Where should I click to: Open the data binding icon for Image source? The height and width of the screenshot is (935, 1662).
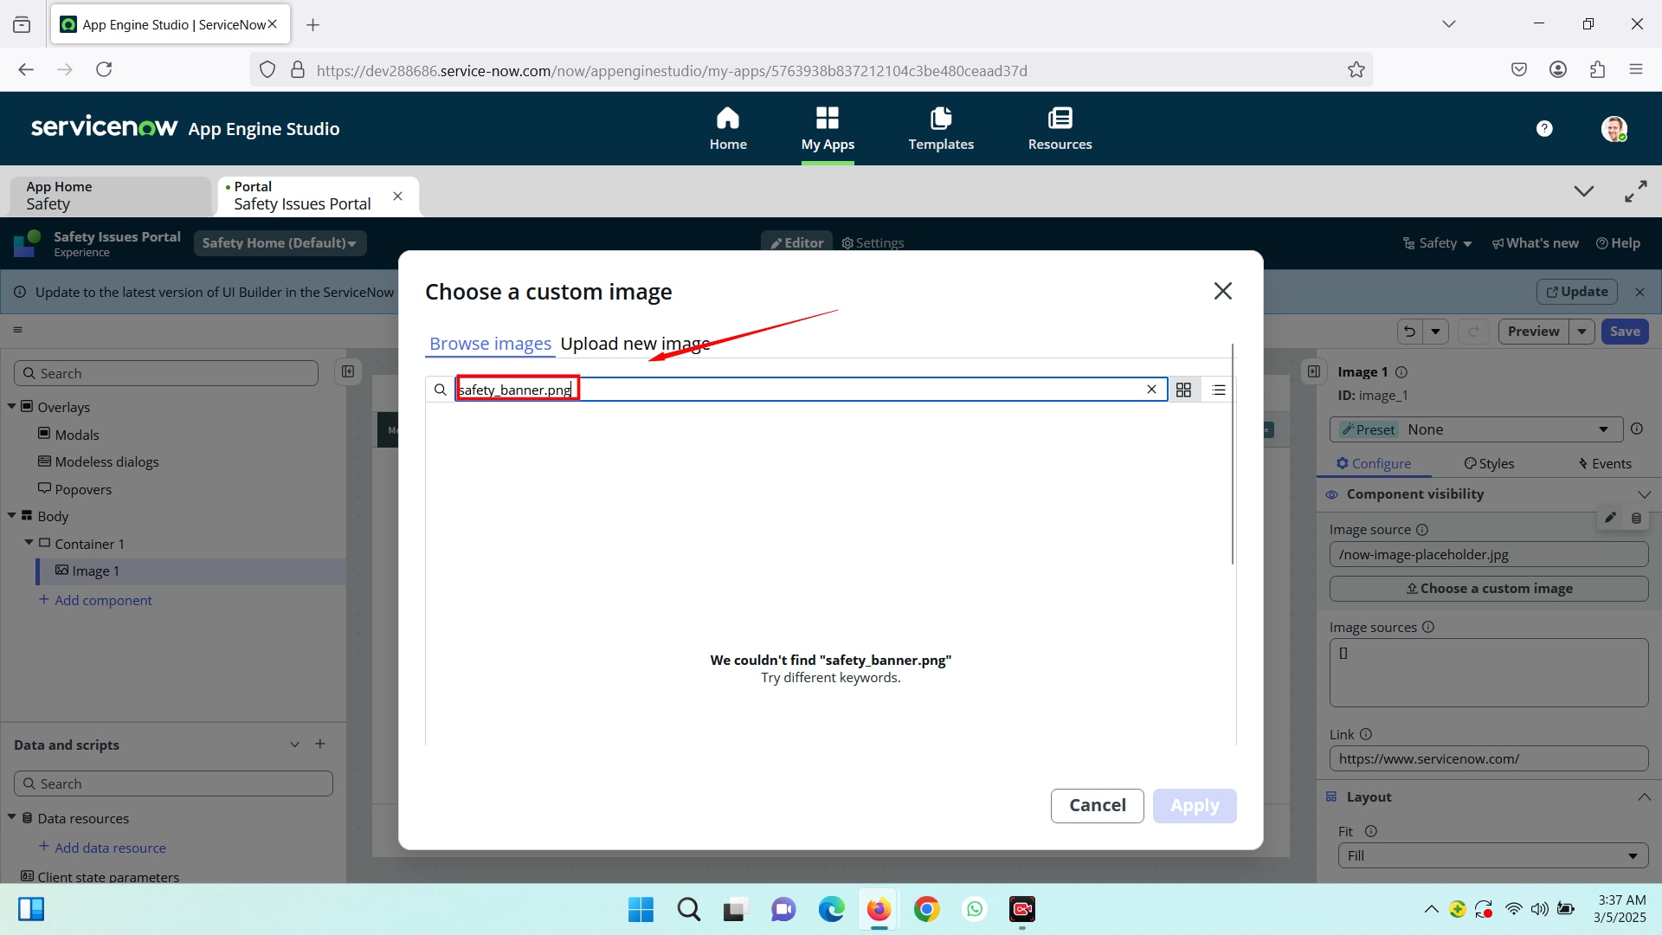[1636, 518]
